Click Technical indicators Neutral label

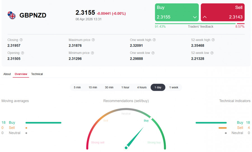tap(237, 133)
